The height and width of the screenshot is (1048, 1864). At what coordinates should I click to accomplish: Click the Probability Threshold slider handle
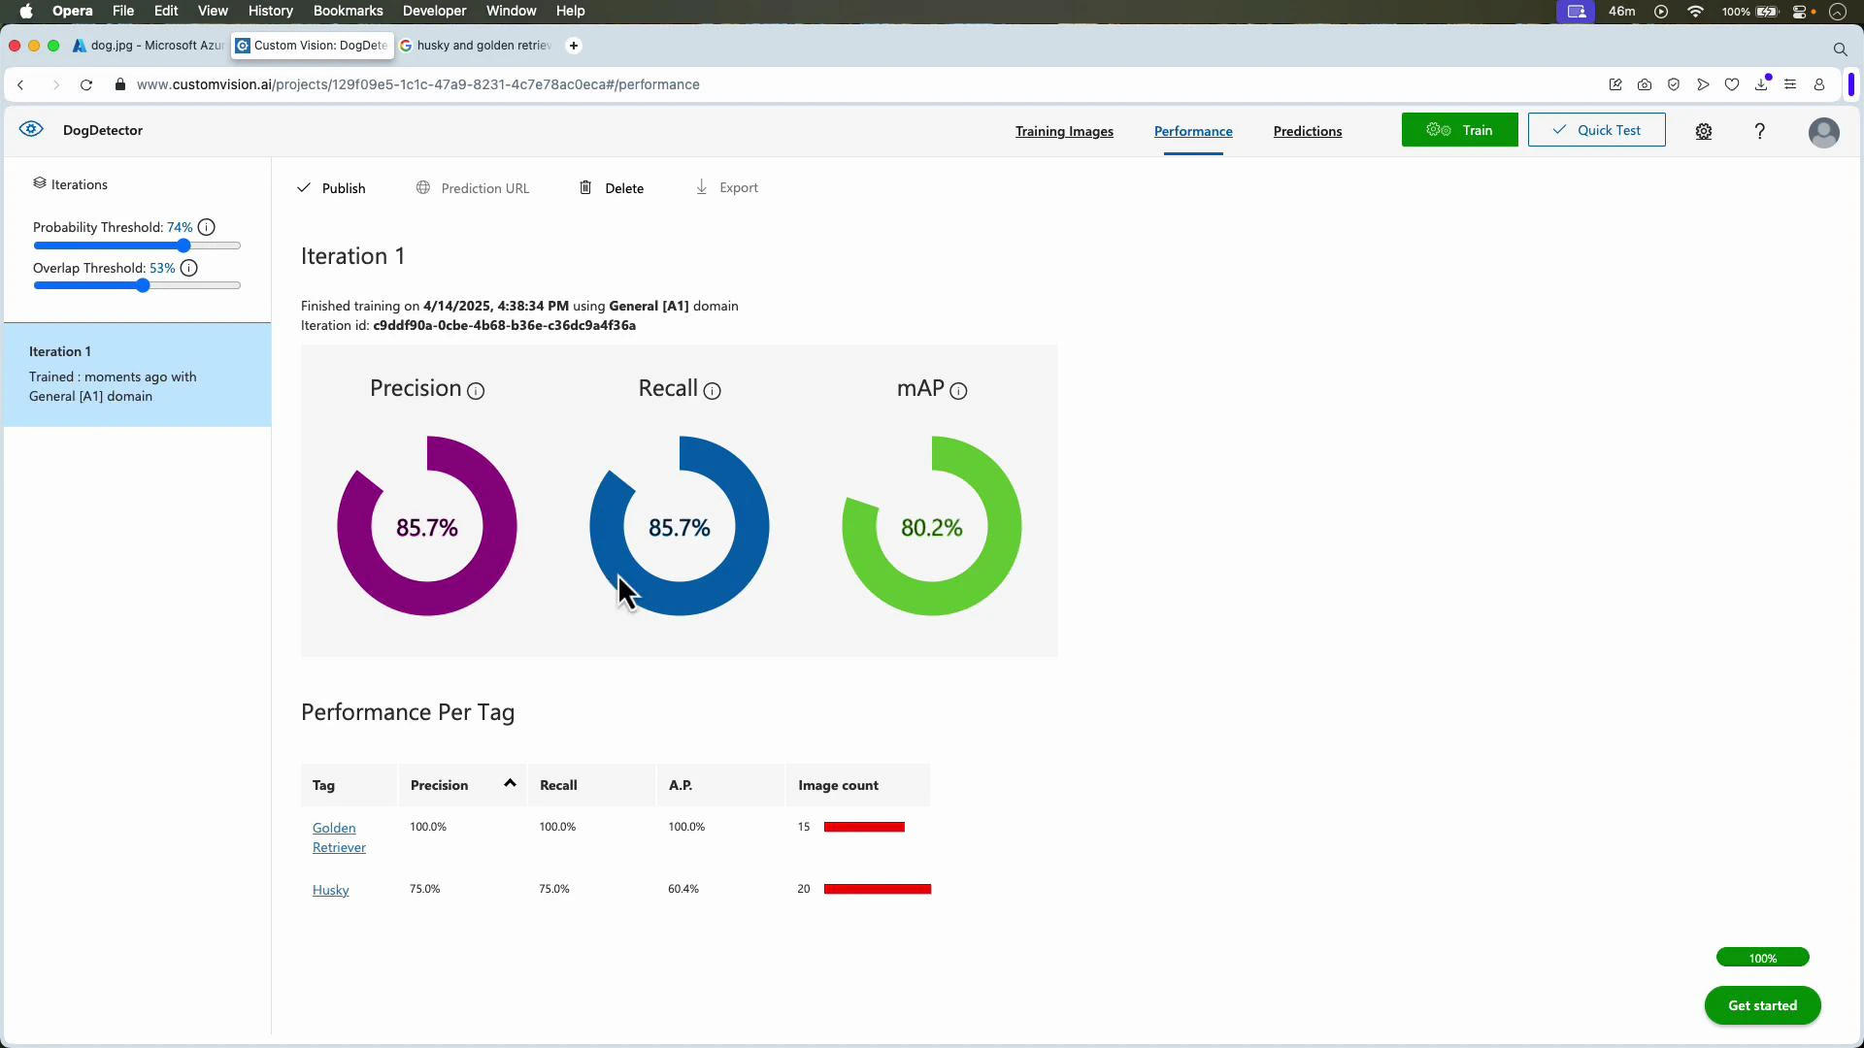183,246
